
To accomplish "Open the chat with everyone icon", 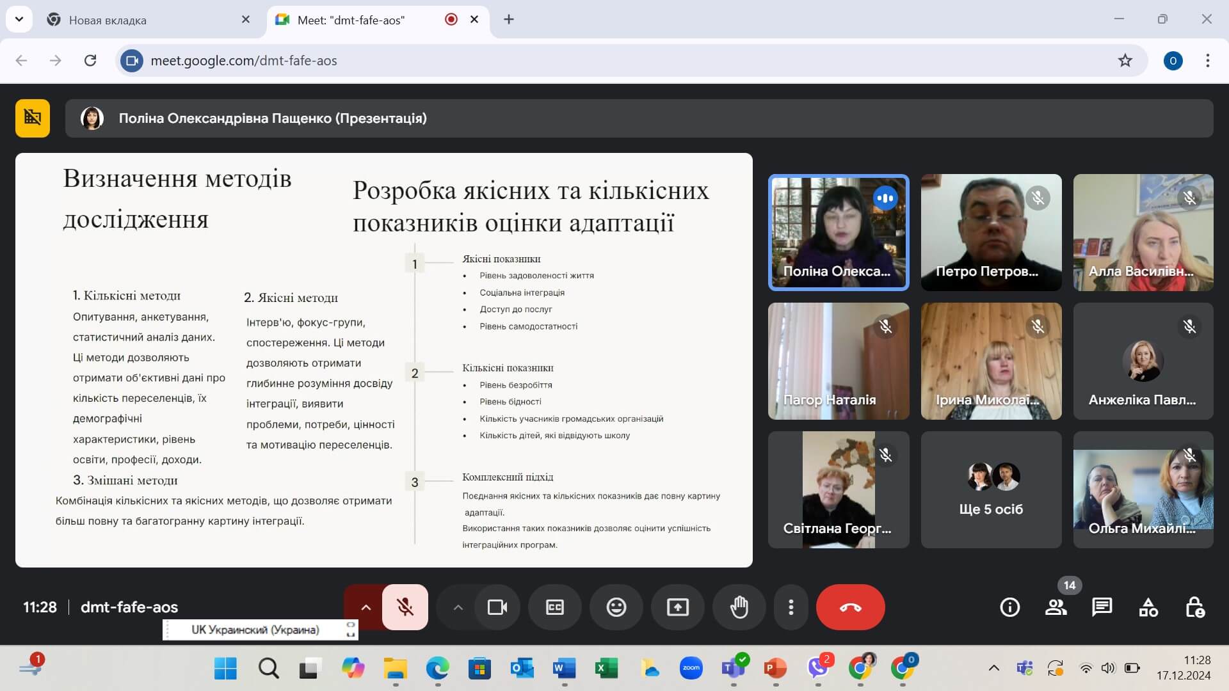I will pyautogui.click(x=1102, y=607).
